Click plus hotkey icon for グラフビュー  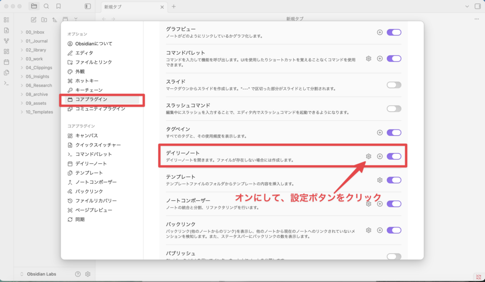(380, 33)
